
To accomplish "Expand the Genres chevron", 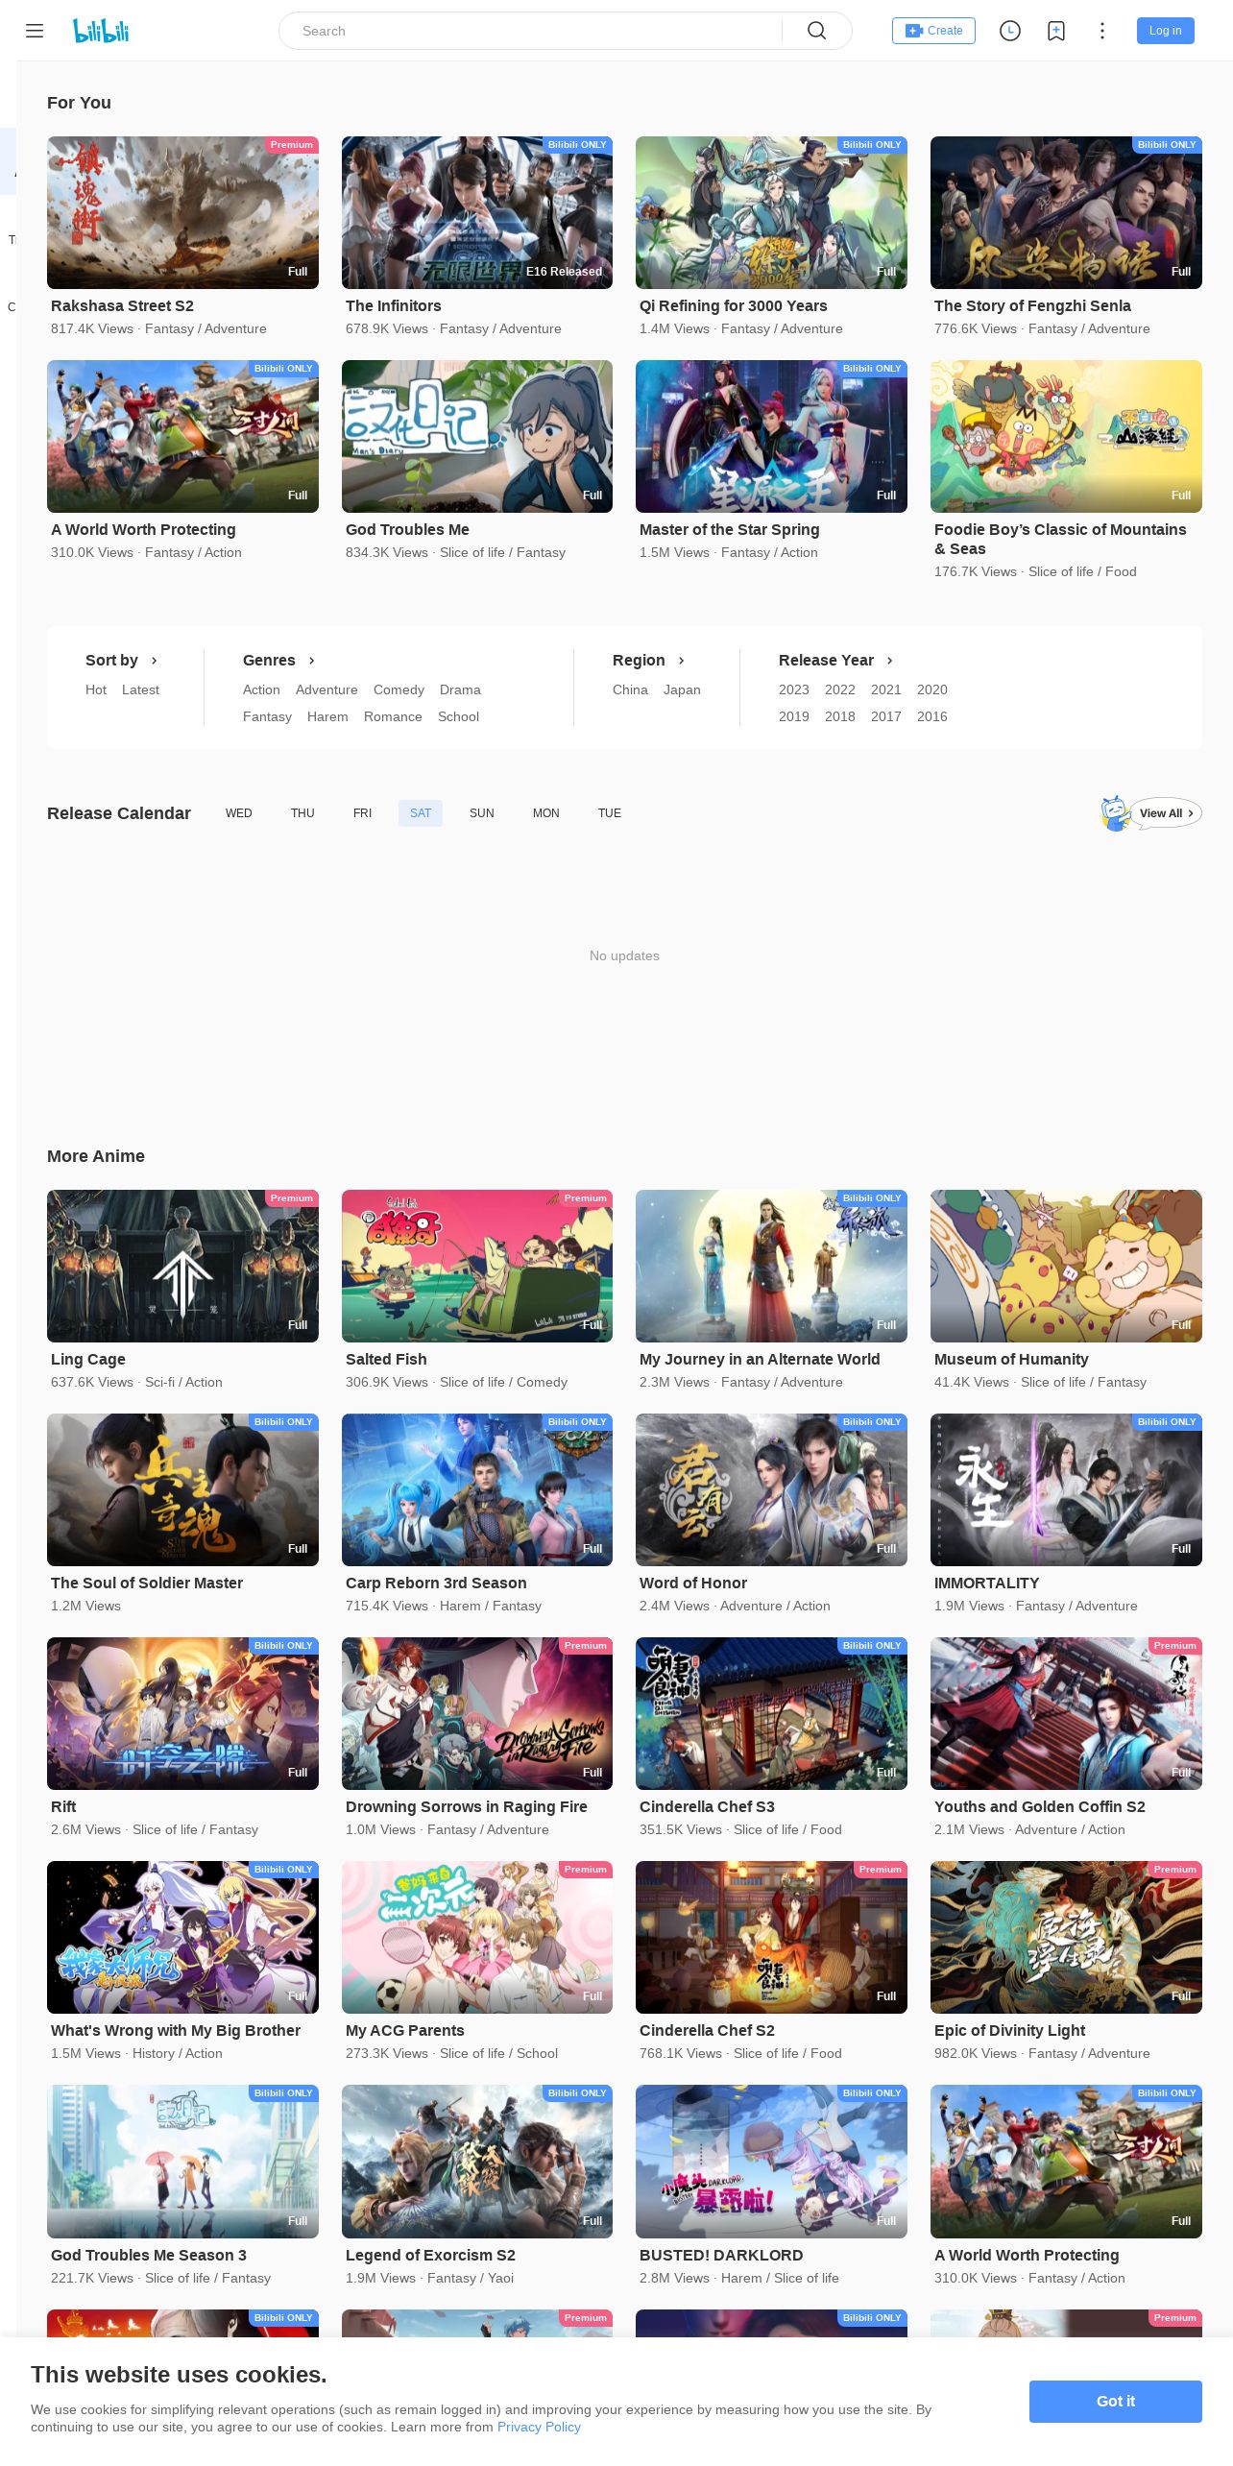I will [312, 661].
